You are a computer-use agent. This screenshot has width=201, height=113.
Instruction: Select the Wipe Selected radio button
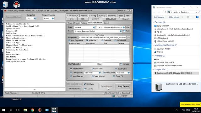tap(93, 76)
